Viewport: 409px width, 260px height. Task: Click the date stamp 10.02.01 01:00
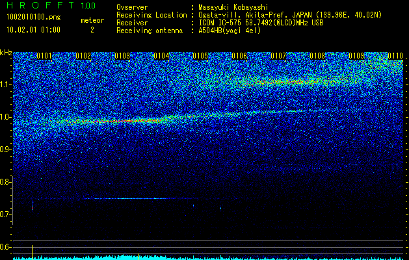pos(33,30)
